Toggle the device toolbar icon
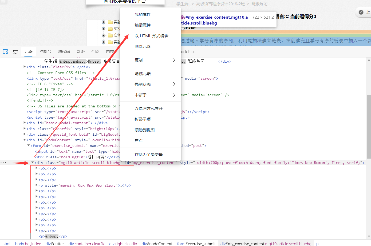 (15, 52)
